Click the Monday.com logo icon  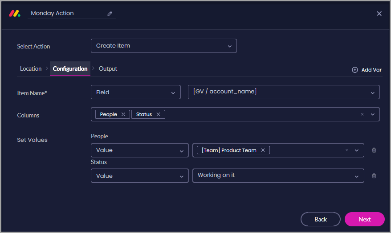pos(15,13)
